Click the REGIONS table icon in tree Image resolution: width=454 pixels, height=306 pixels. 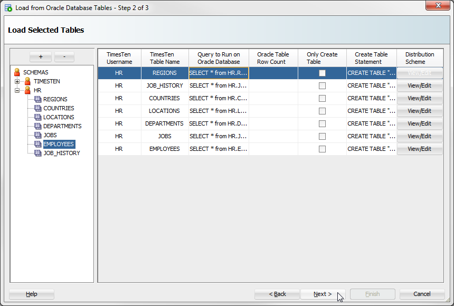(38, 99)
